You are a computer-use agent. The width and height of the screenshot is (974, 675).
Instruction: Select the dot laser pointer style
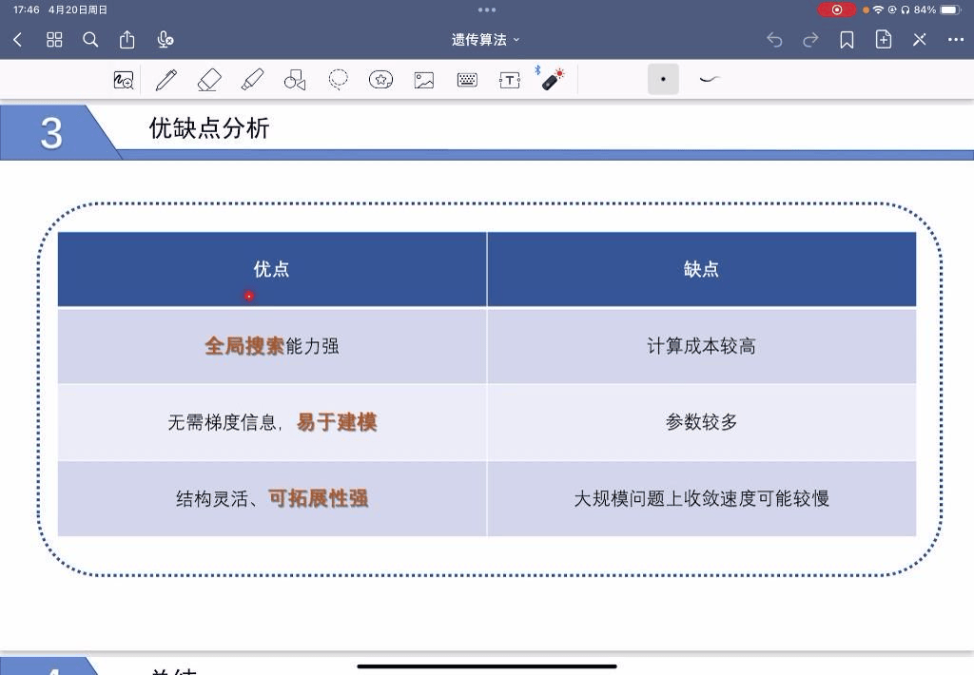(663, 80)
